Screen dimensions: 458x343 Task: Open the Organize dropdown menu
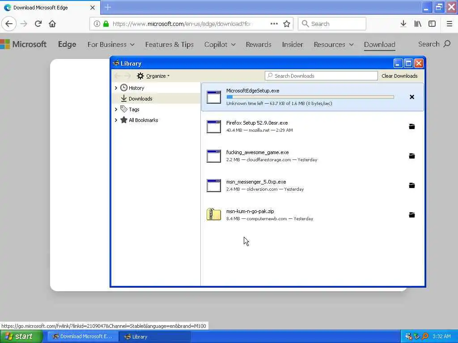click(x=153, y=76)
